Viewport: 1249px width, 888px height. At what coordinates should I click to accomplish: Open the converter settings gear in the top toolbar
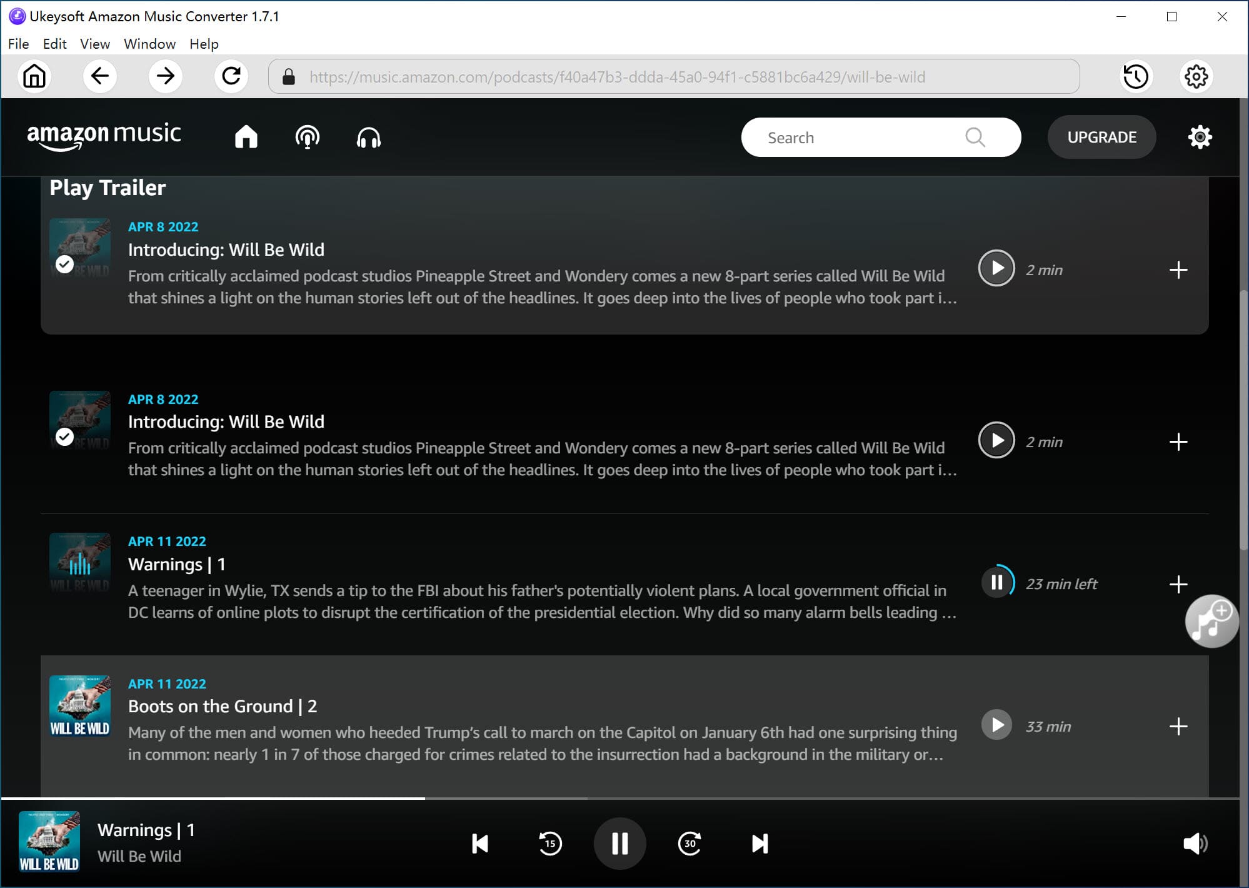point(1196,76)
